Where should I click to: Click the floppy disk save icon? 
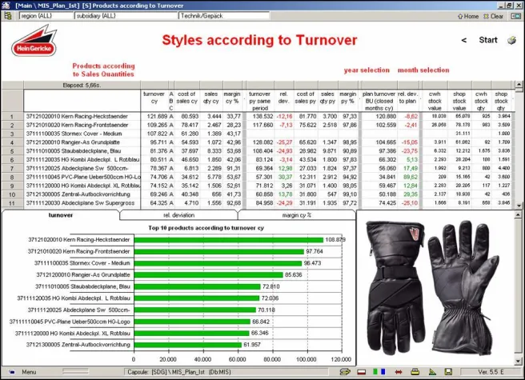[x=448, y=372]
